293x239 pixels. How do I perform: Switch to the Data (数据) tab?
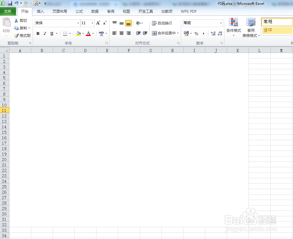coord(95,11)
